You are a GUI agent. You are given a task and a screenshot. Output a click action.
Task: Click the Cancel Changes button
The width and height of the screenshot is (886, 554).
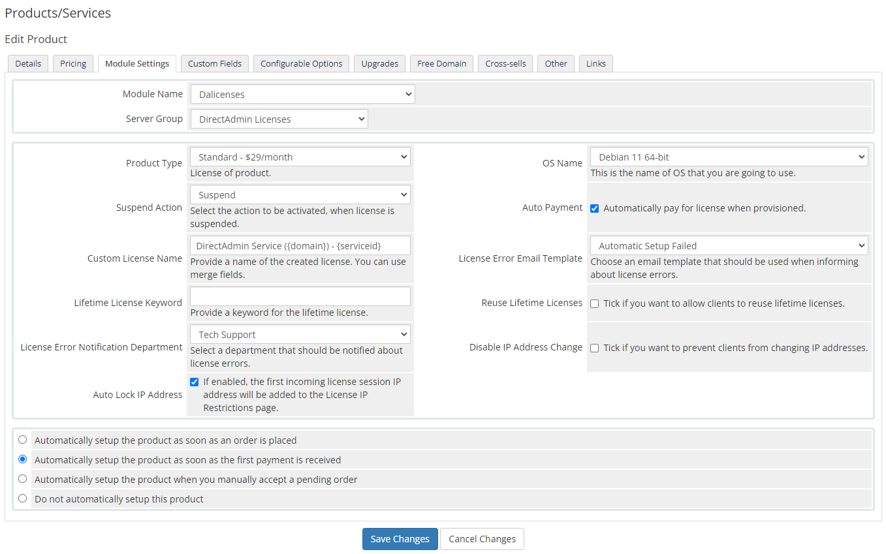(481, 538)
